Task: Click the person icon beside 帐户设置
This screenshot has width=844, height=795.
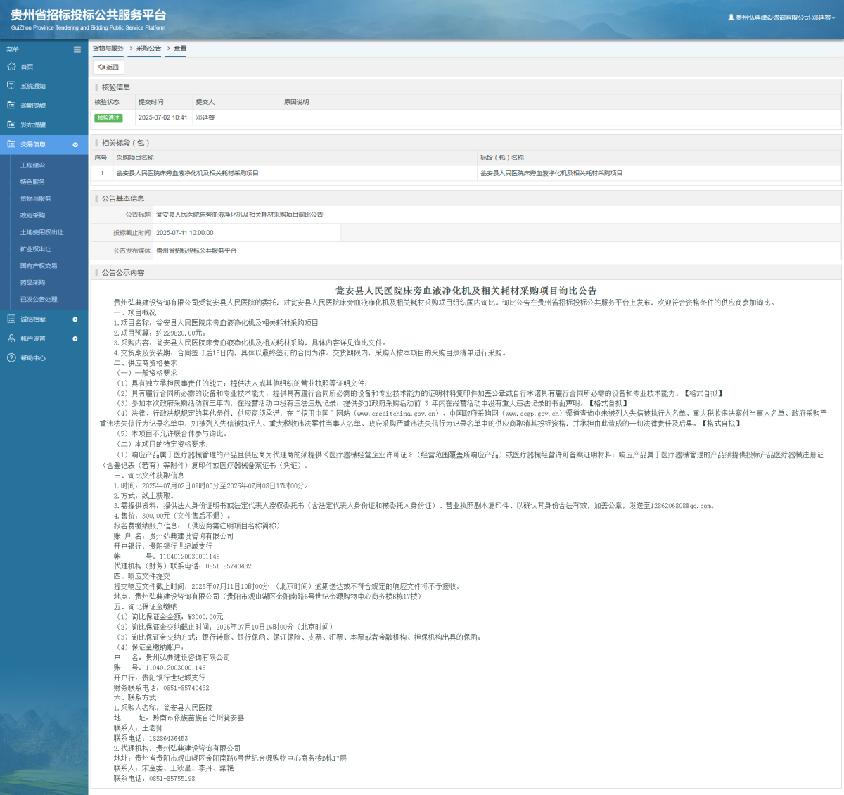Action: [x=11, y=338]
